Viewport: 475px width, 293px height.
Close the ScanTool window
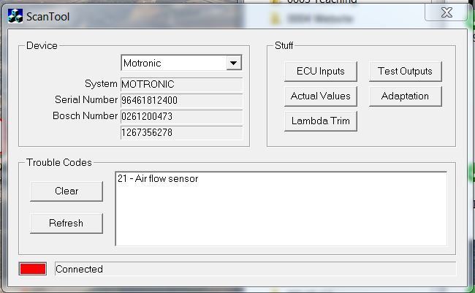click(x=445, y=13)
